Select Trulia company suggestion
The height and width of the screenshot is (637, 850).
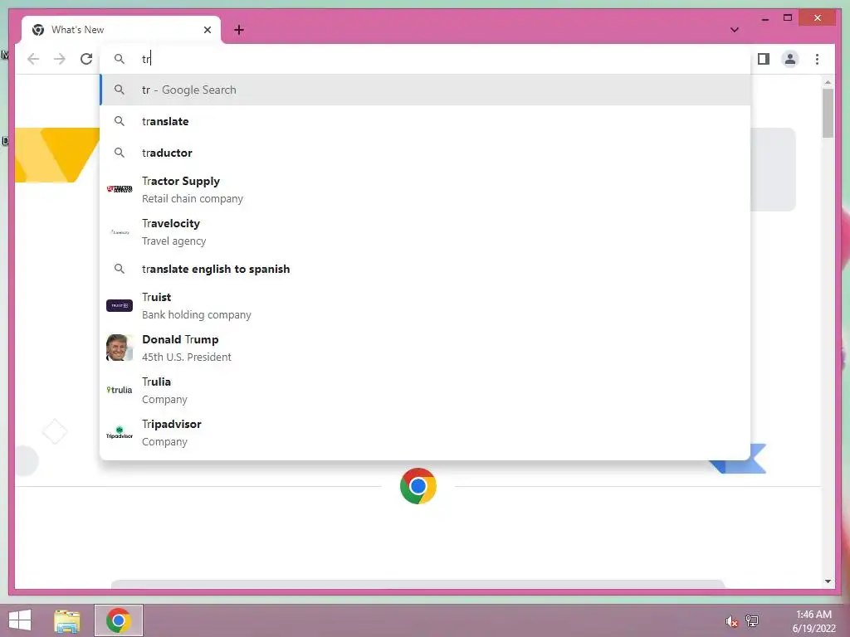[x=426, y=390]
